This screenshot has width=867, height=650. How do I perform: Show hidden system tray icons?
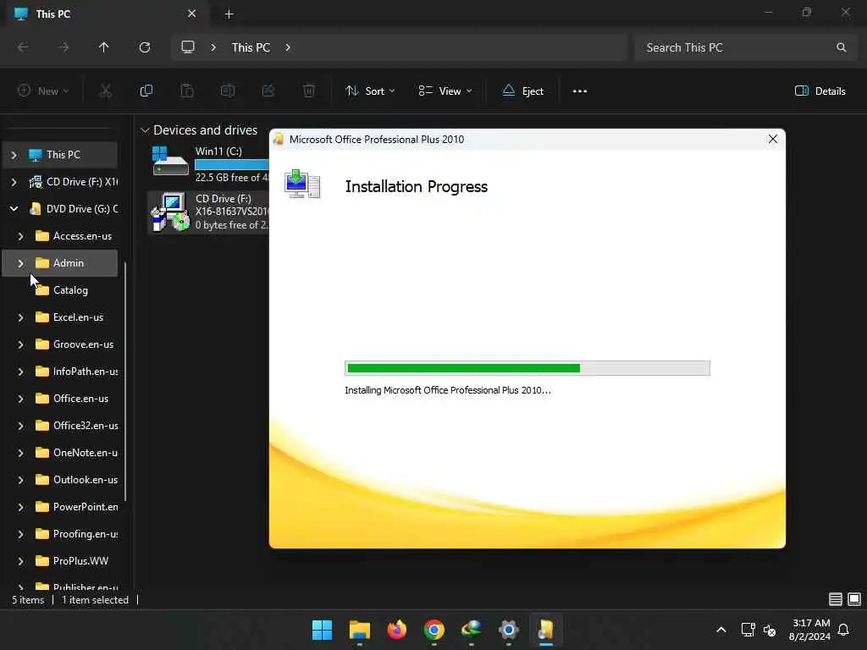tap(721, 630)
